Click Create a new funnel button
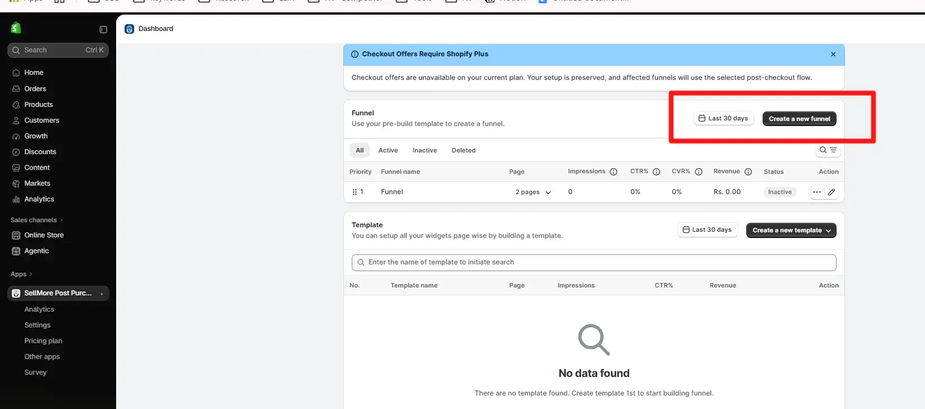This screenshot has height=409, width=925. pyautogui.click(x=799, y=119)
